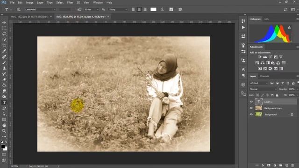Open the Character panel icon in strip
299x168 pixels.
243,70
